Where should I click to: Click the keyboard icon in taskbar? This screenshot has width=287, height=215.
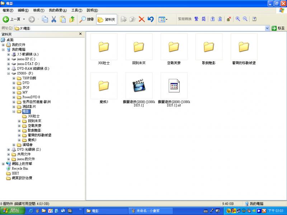[x=206, y=211]
